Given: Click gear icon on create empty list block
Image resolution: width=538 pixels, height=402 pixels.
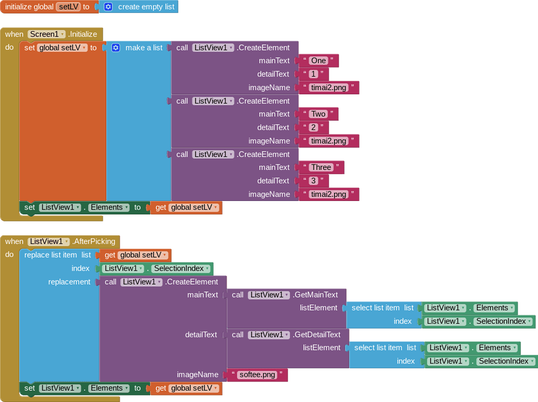Looking at the screenshot, I should 108,7.
